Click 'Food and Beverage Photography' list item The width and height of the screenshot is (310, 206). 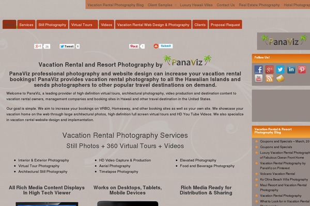pyautogui.click(x=207, y=166)
